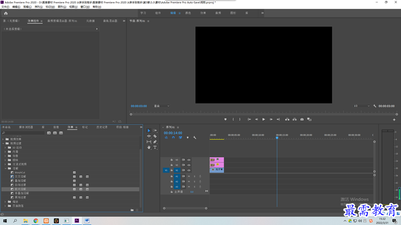401x225 pixels.
Task: Toggle snap in timeline
Action: pos(173,138)
